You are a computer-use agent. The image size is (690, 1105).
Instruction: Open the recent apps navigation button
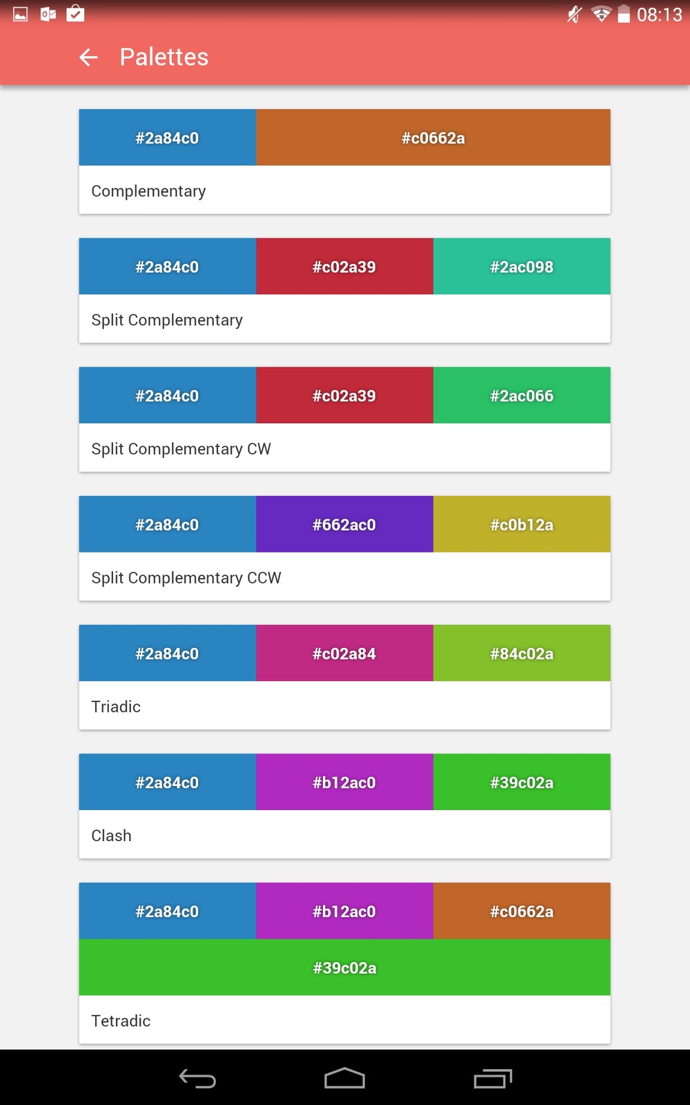pyautogui.click(x=493, y=1078)
